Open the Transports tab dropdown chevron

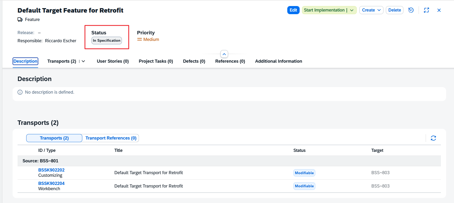pos(83,61)
